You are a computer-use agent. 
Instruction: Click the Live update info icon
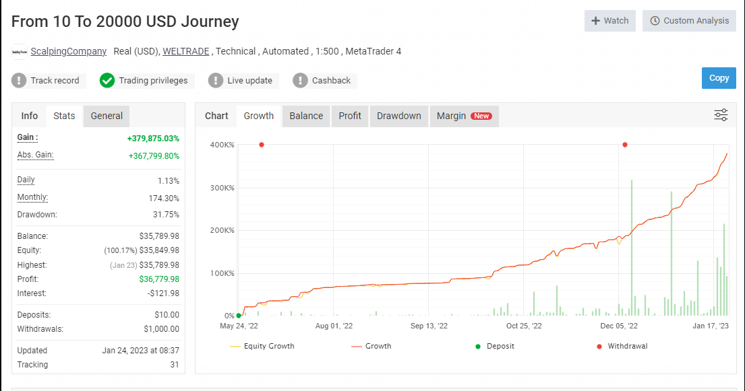coord(216,80)
